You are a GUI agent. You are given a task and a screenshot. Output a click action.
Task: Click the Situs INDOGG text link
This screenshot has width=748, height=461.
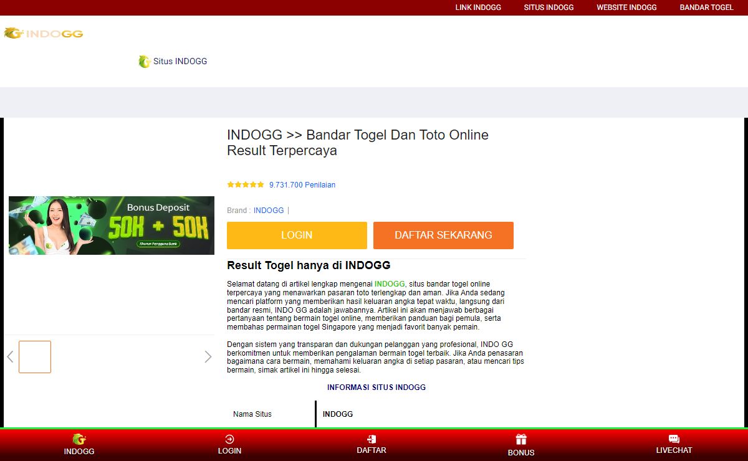[180, 61]
